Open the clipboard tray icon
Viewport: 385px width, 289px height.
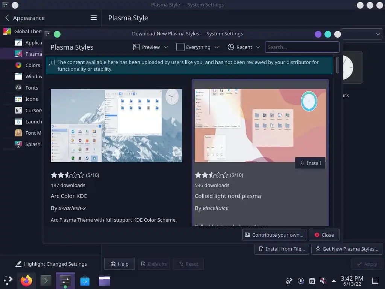312,281
